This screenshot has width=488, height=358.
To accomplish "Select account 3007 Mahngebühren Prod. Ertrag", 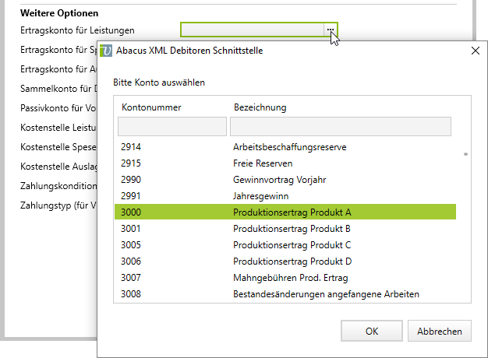I will coord(290,277).
